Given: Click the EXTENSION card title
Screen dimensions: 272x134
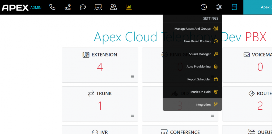Looking at the screenshot, I should (x=104, y=55).
